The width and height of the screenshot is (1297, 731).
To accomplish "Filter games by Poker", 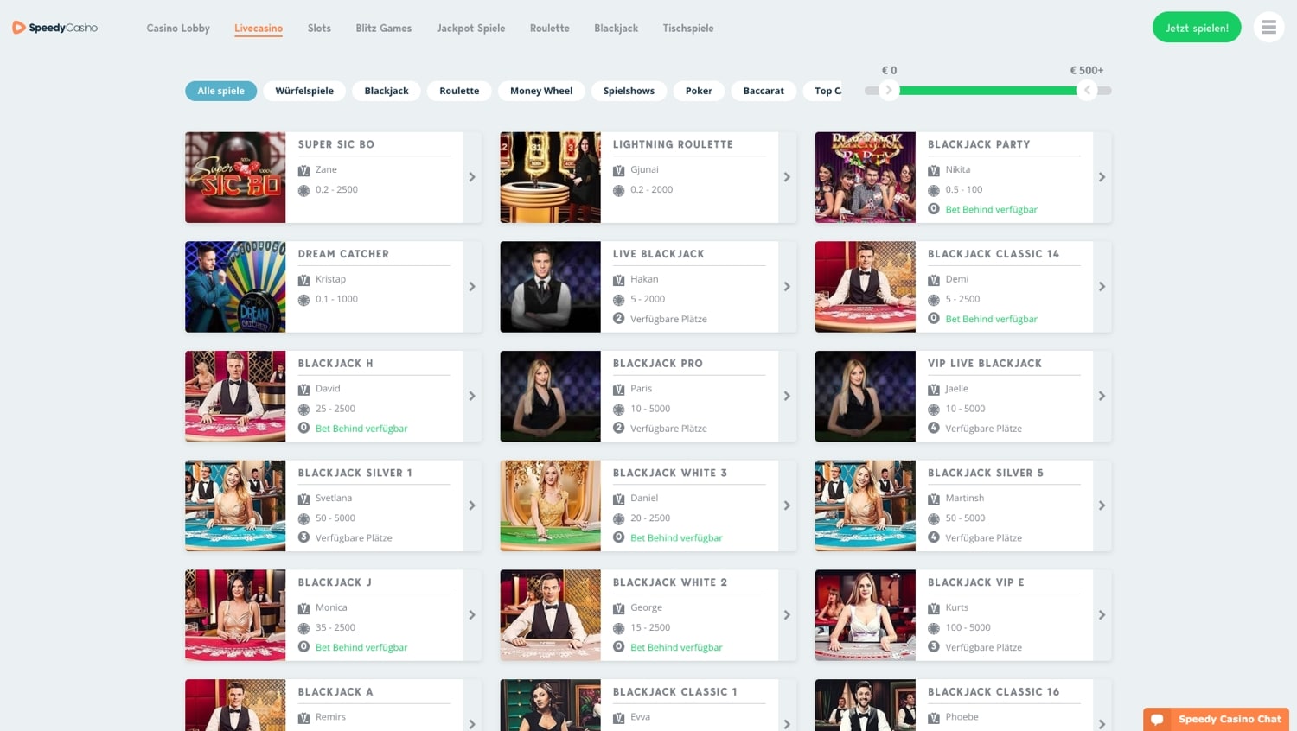I will coord(699,91).
